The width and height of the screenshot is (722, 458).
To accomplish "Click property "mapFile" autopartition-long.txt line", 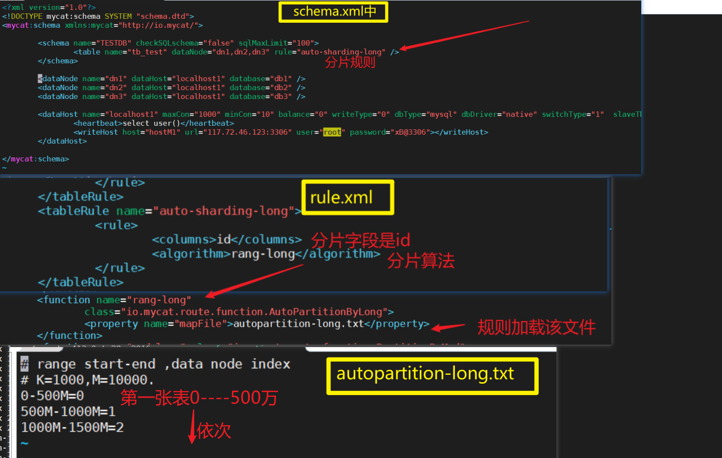I will (x=257, y=324).
